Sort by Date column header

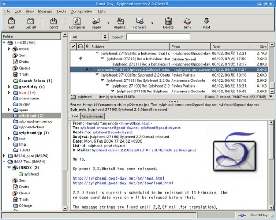click(230, 46)
